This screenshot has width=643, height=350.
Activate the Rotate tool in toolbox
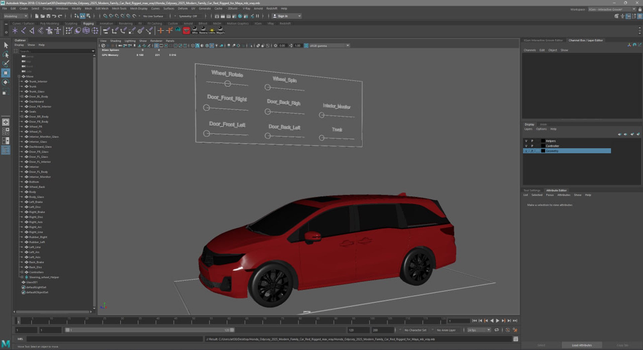tap(6, 82)
